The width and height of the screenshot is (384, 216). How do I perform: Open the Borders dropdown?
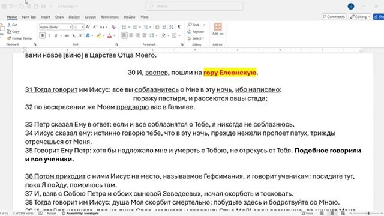pos(179,35)
